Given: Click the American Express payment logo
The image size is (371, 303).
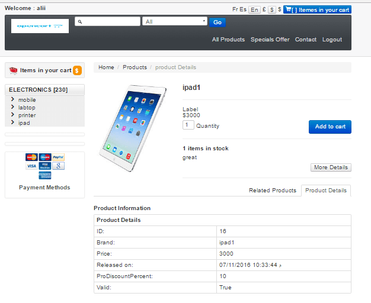Looking at the screenshot, I should [x=45, y=175].
